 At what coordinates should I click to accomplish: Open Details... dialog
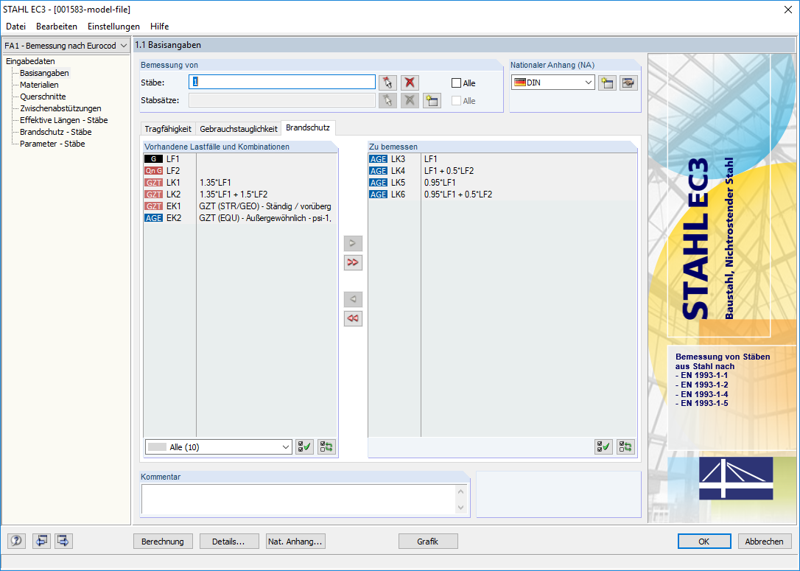tap(228, 542)
